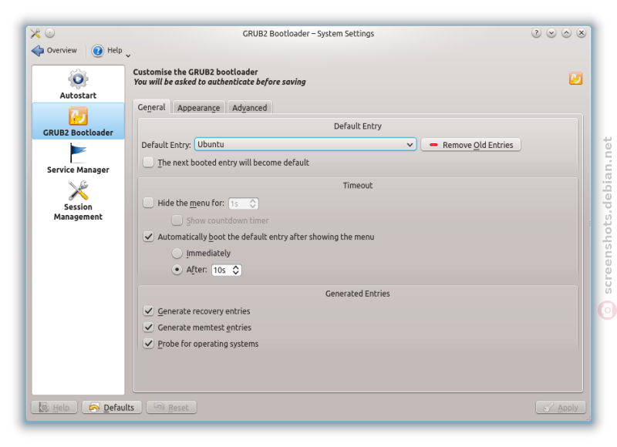Select the 'After:' radio button
This screenshot has width=617, height=447.
click(177, 270)
